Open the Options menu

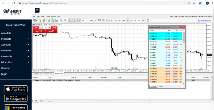[x=54, y=16]
